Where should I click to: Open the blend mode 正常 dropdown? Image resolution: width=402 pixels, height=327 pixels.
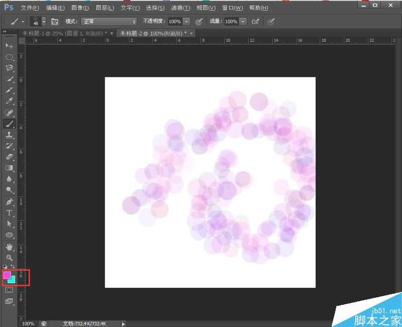click(109, 22)
